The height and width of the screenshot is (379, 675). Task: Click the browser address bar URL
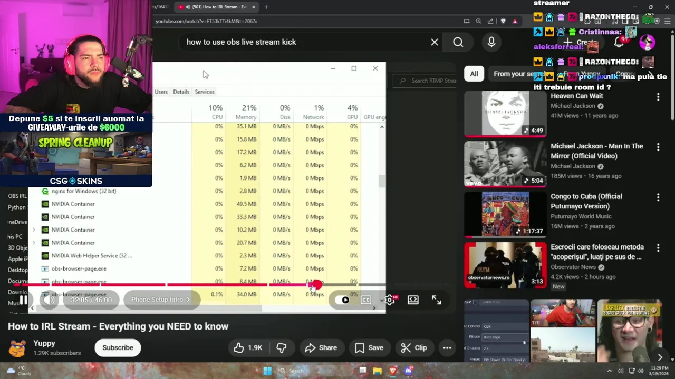(206, 21)
